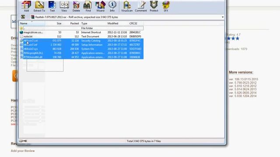Open the Comment tool
Image resolution: width=280 pixels, height=157 pixels.
(141, 6)
